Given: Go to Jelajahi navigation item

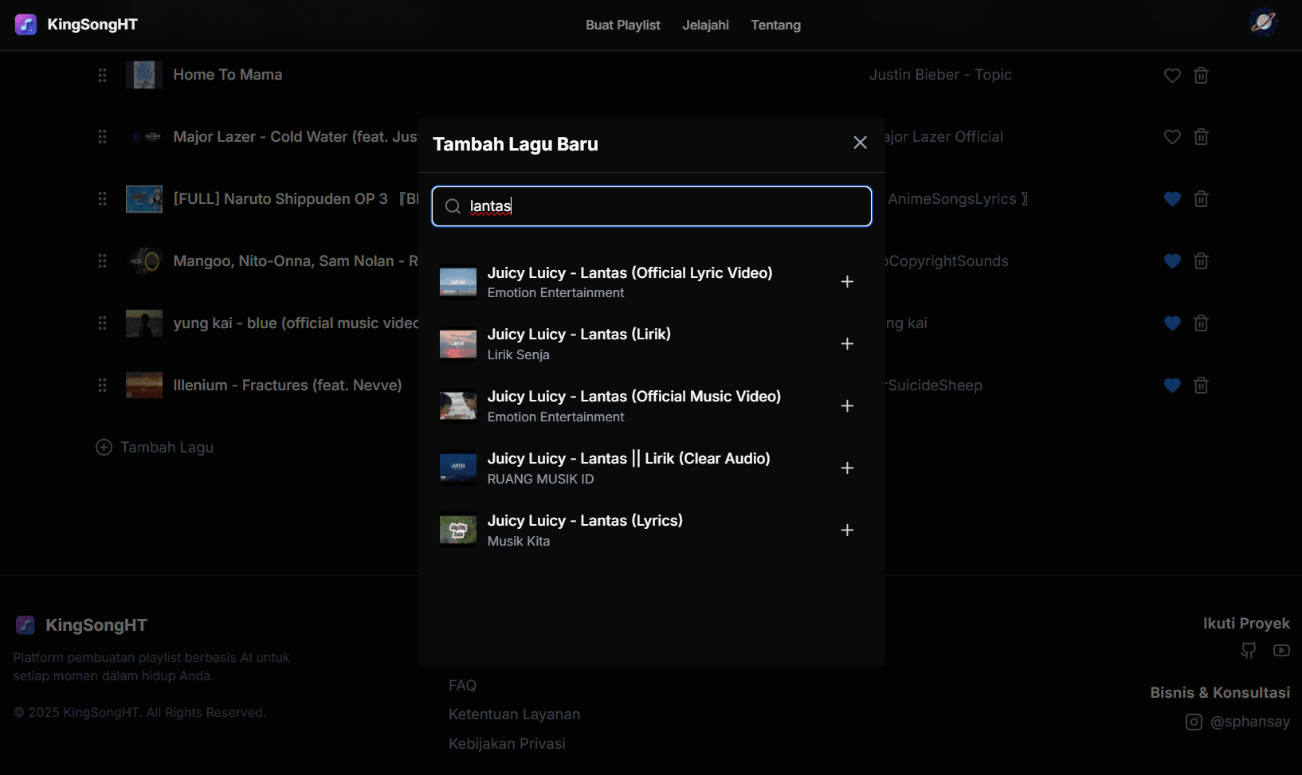Looking at the screenshot, I should point(705,25).
